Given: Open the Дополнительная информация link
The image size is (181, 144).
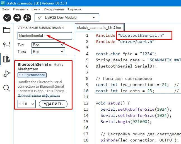Looking at the screenshot, I should coord(39,96).
